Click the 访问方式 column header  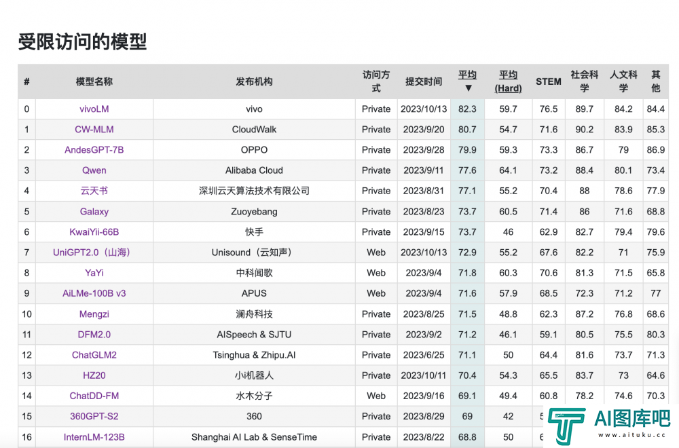(x=376, y=81)
